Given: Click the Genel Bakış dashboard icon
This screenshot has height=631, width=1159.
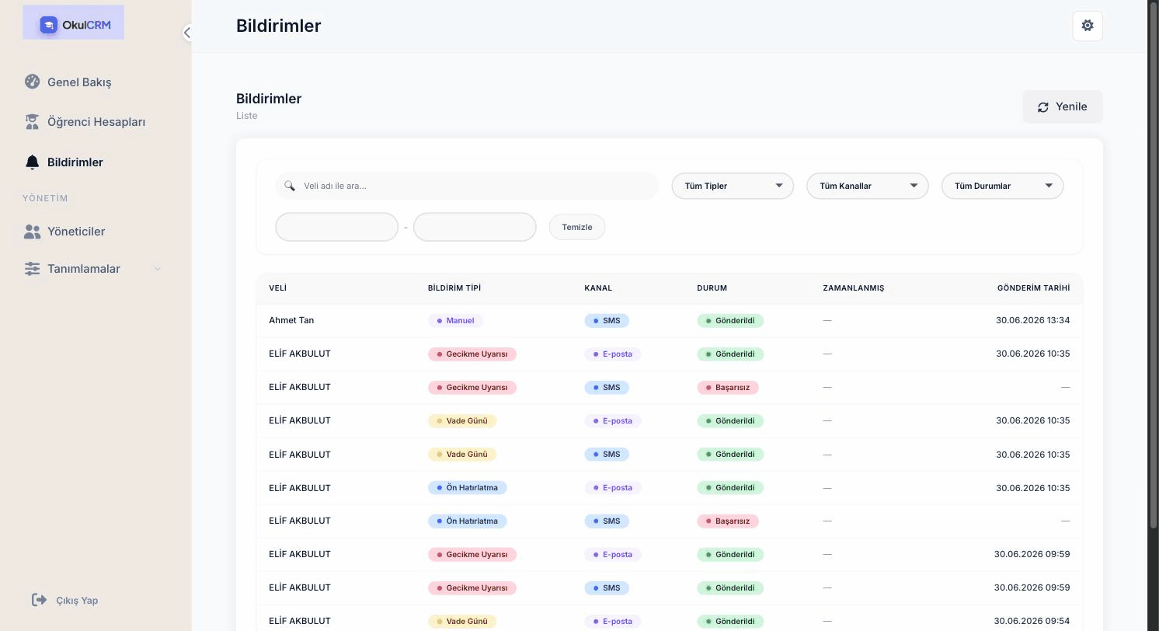Looking at the screenshot, I should [x=32, y=82].
